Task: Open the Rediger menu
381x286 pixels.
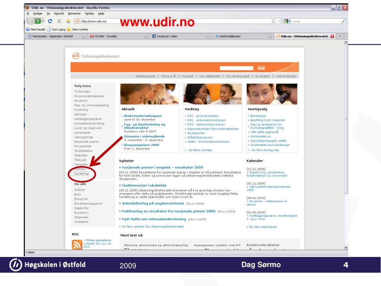Action: pyautogui.click(x=38, y=14)
